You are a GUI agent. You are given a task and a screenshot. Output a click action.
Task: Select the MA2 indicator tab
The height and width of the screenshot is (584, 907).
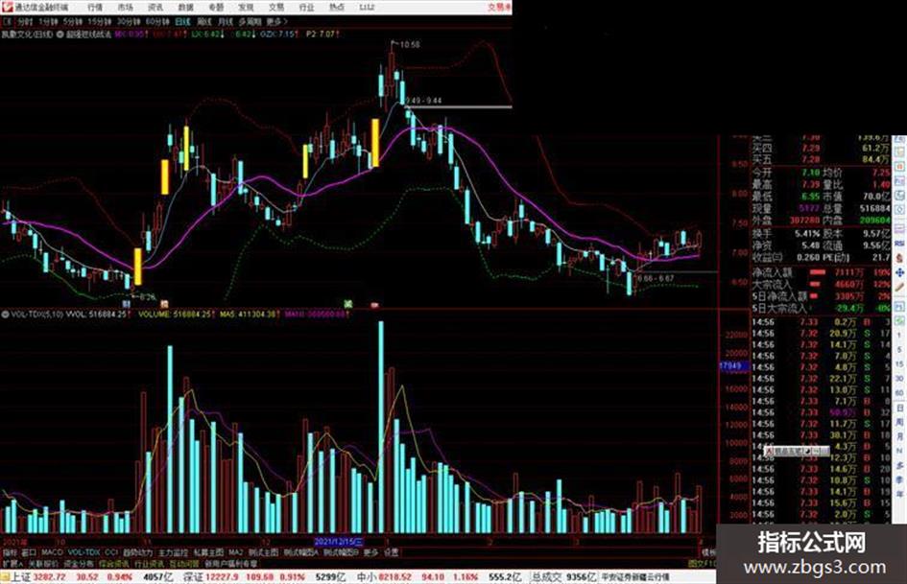(x=235, y=552)
